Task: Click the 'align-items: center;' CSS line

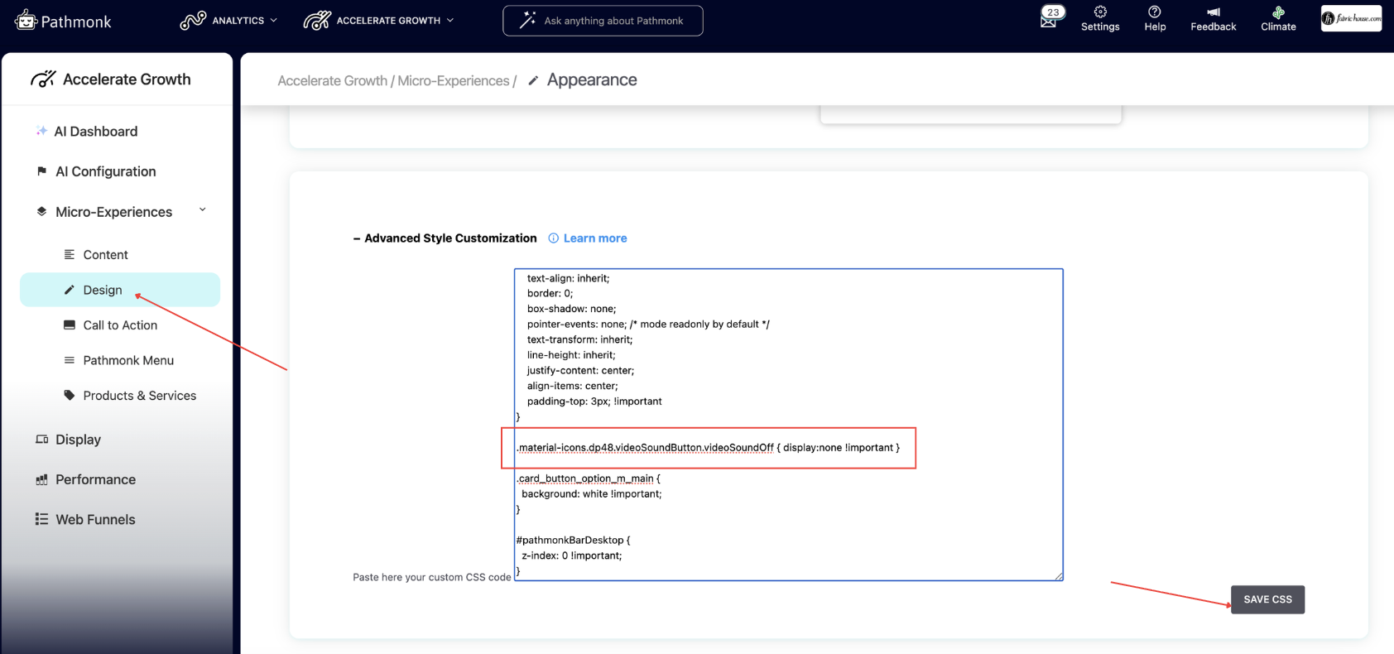Action: coord(572,386)
